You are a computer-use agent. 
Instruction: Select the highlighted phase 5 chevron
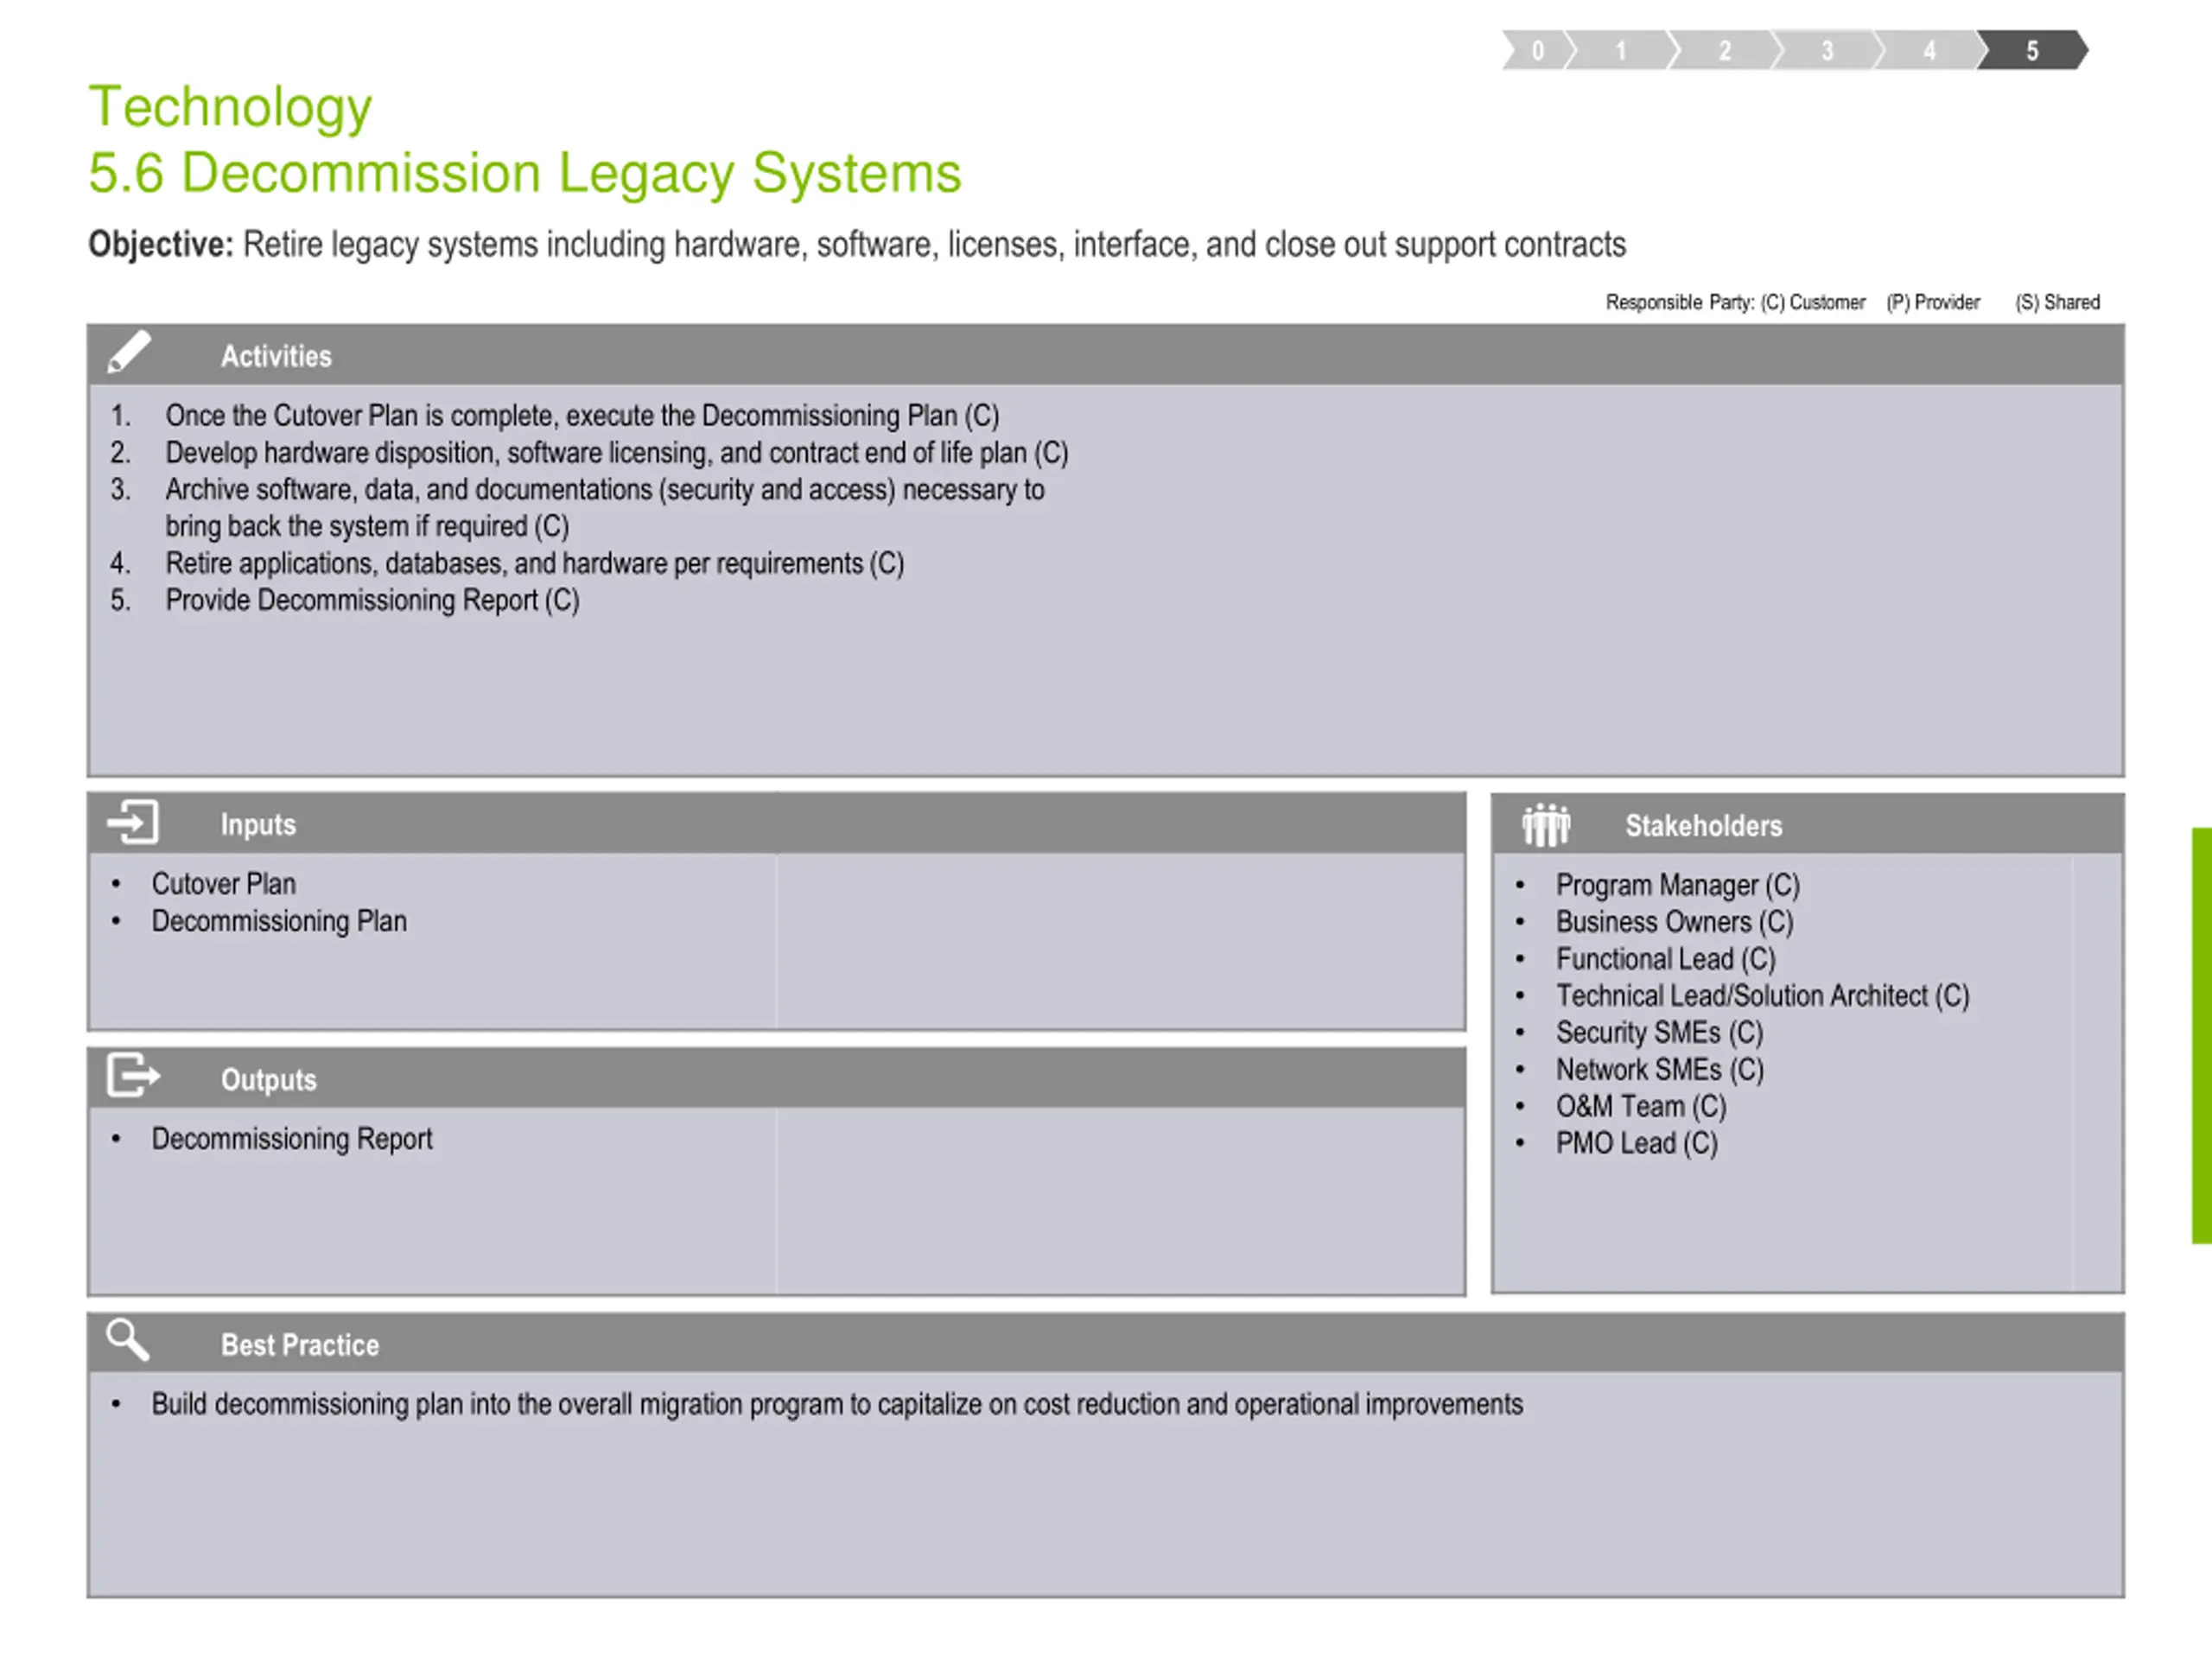pyautogui.click(x=2033, y=50)
